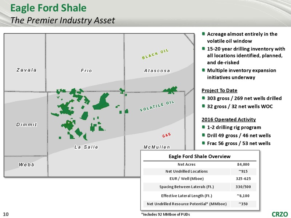The height and width of the screenshot is (218, 291).
Task: Click '303 gross / 269 net wells drilled'
Action: tap(244, 98)
